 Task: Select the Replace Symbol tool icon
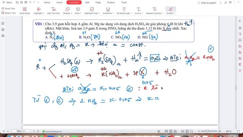(155, 9)
